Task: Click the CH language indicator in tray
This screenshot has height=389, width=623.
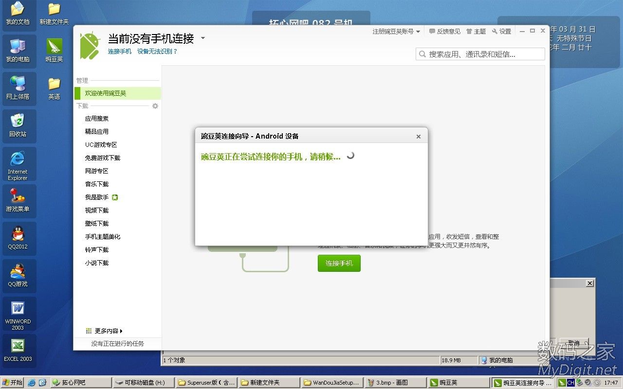Action: coord(570,383)
